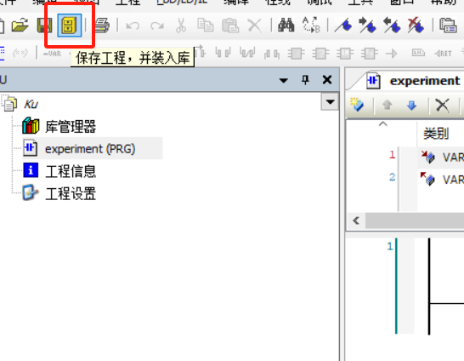
Task: Open find using the binoculars icon
Action: pyautogui.click(x=286, y=26)
